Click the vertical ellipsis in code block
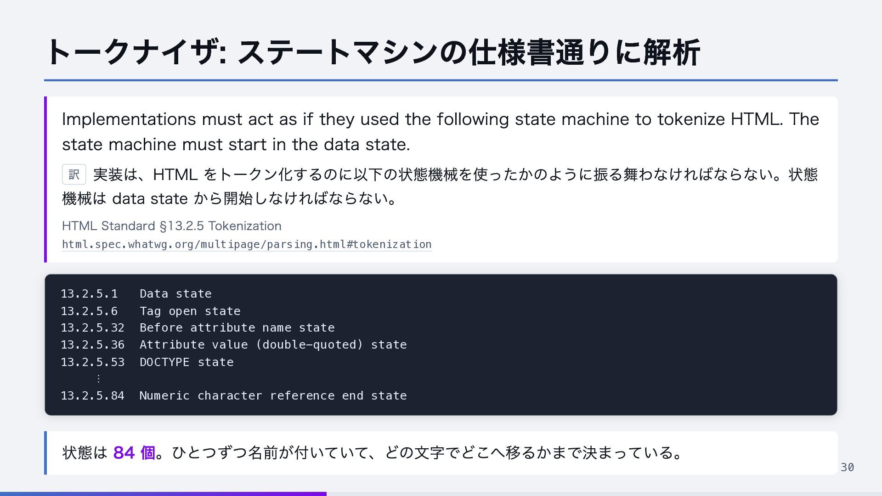882x496 pixels. [98, 379]
